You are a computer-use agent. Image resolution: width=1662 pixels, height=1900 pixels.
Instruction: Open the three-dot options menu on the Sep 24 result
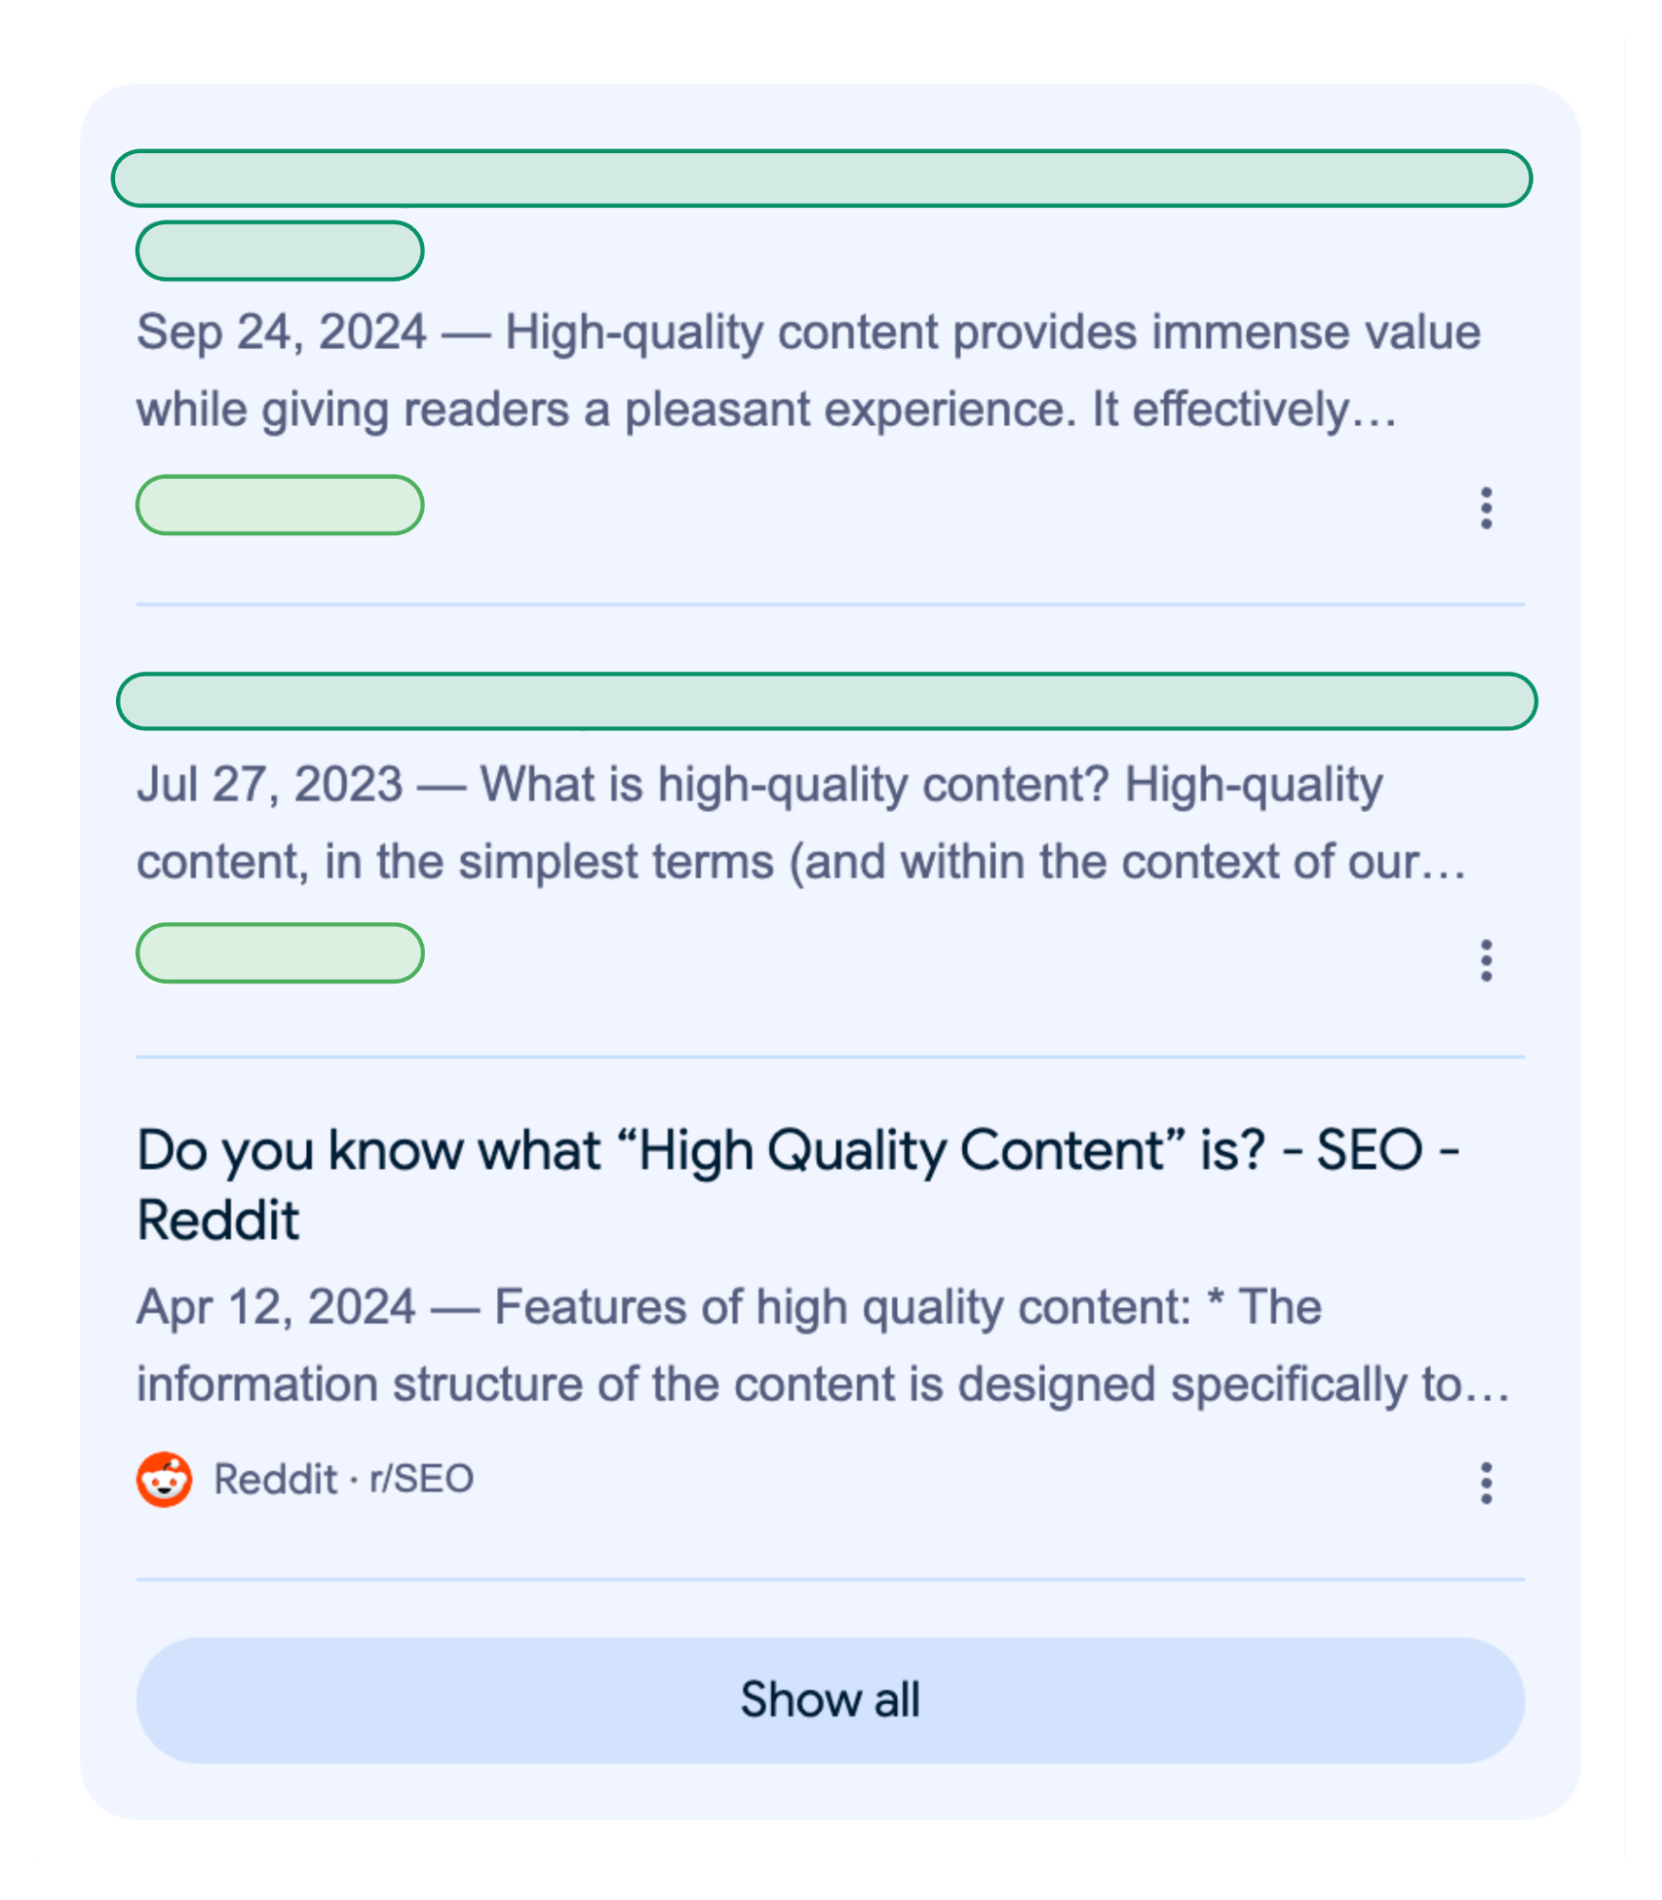tap(1485, 509)
